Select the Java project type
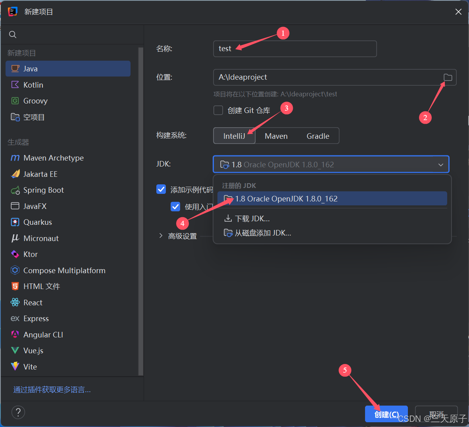This screenshot has height=427, width=469. pyautogui.click(x=68, y=69)
